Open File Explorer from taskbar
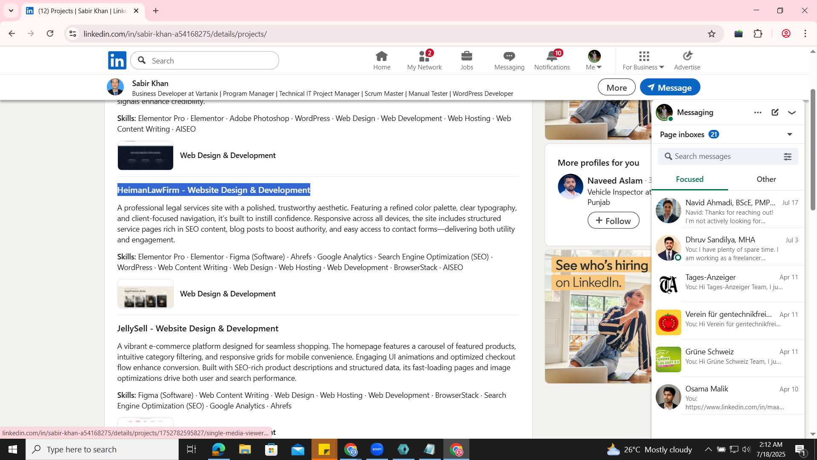The width and height of the screenshot is (817, 460). [x=245, y=449]
